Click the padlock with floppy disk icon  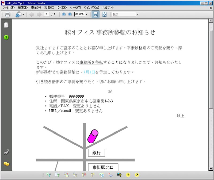point(75,175)
